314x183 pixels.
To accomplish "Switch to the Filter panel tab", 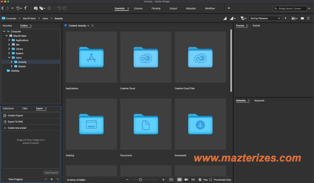I will [25, 109].
